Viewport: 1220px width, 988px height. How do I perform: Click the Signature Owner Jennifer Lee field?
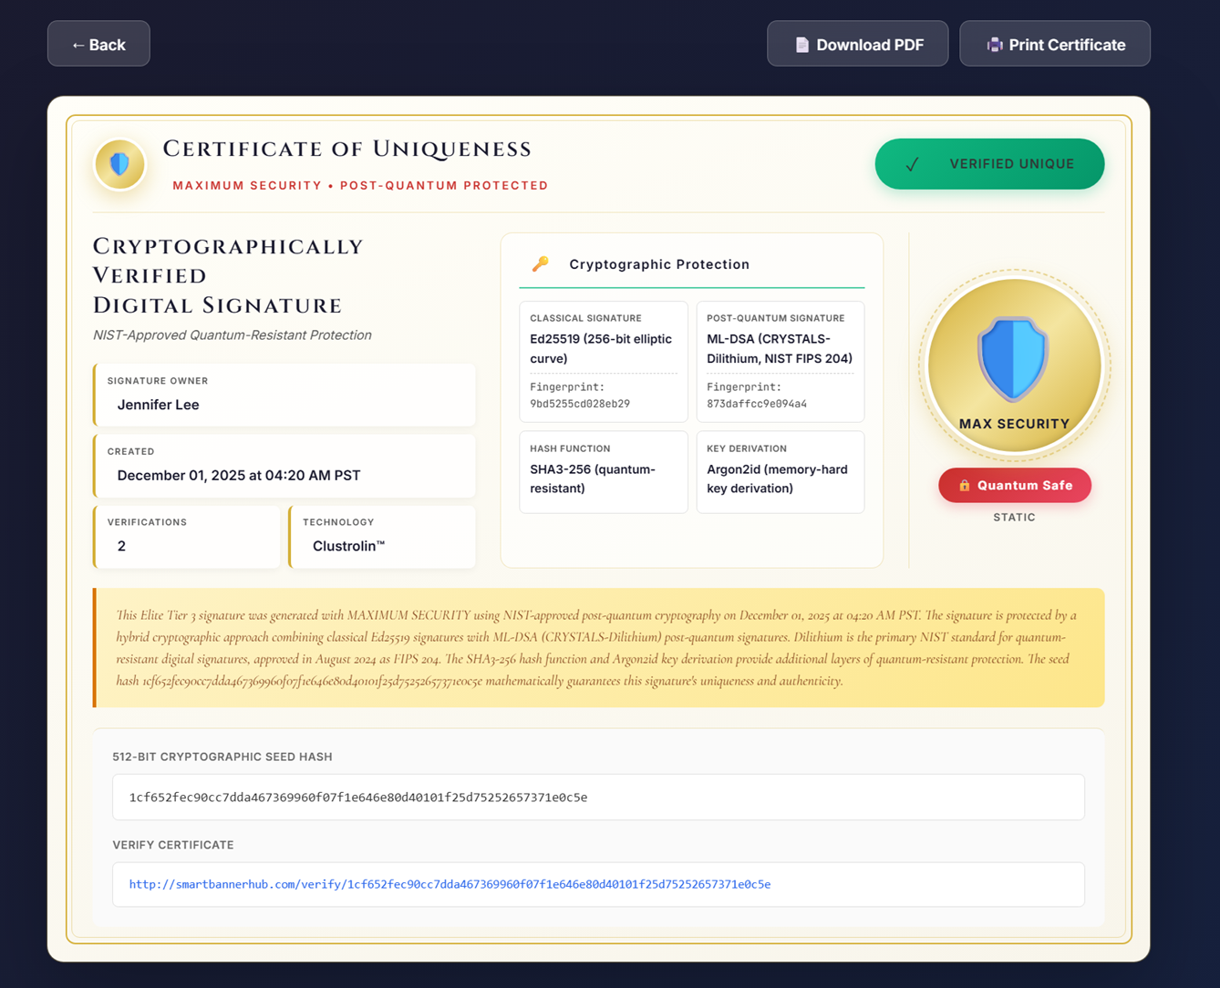[284, 395]
